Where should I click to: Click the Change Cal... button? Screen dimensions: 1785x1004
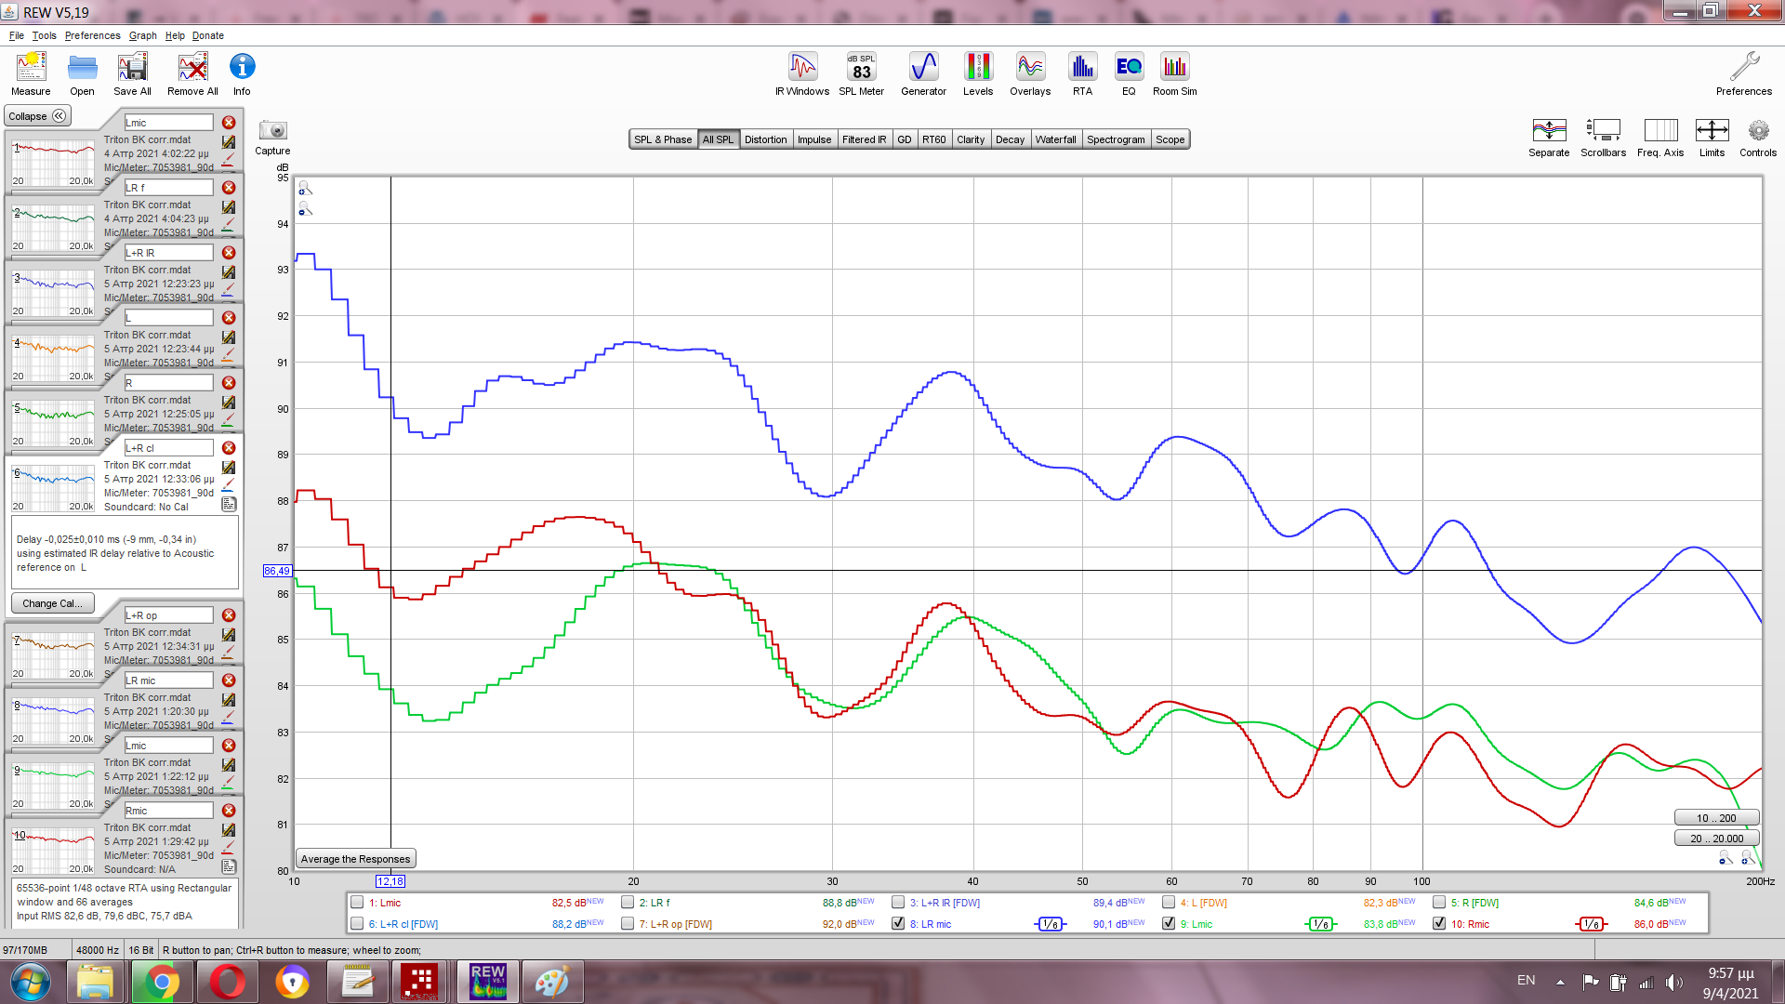52,603
